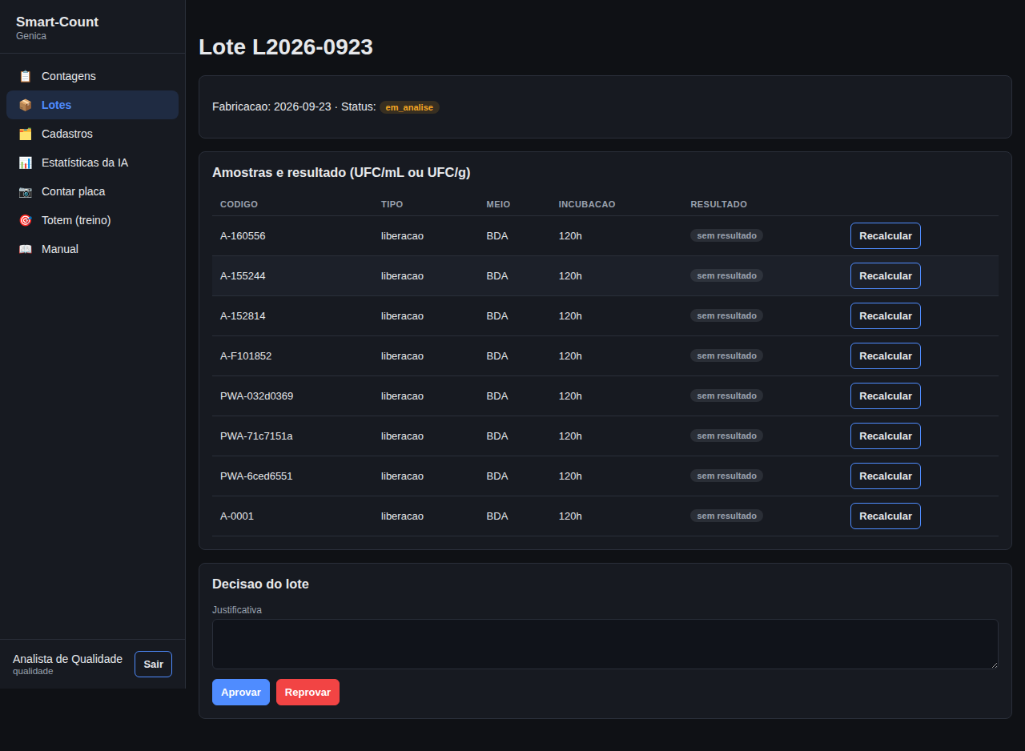Viewport: 1025px width, 751px height.
Task: Click the sem resultado badge for A-152814
Action: [x=726, y=315]
